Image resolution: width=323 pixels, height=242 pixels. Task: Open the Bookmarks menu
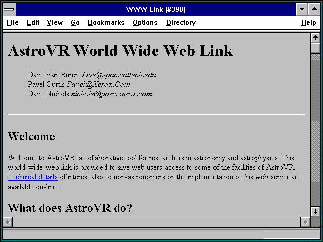(x=106, y=22)
